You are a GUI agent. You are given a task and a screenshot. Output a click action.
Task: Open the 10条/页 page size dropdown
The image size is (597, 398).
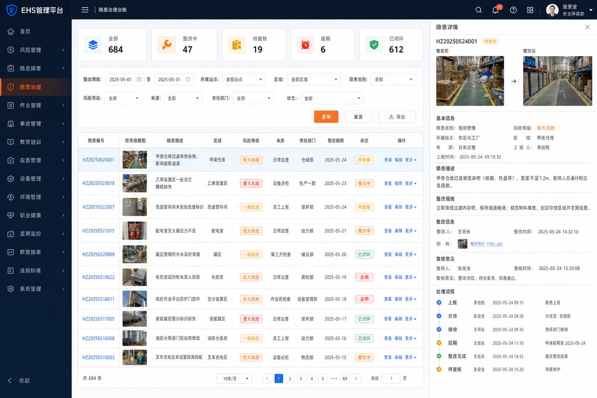click(x=235, y=378)
